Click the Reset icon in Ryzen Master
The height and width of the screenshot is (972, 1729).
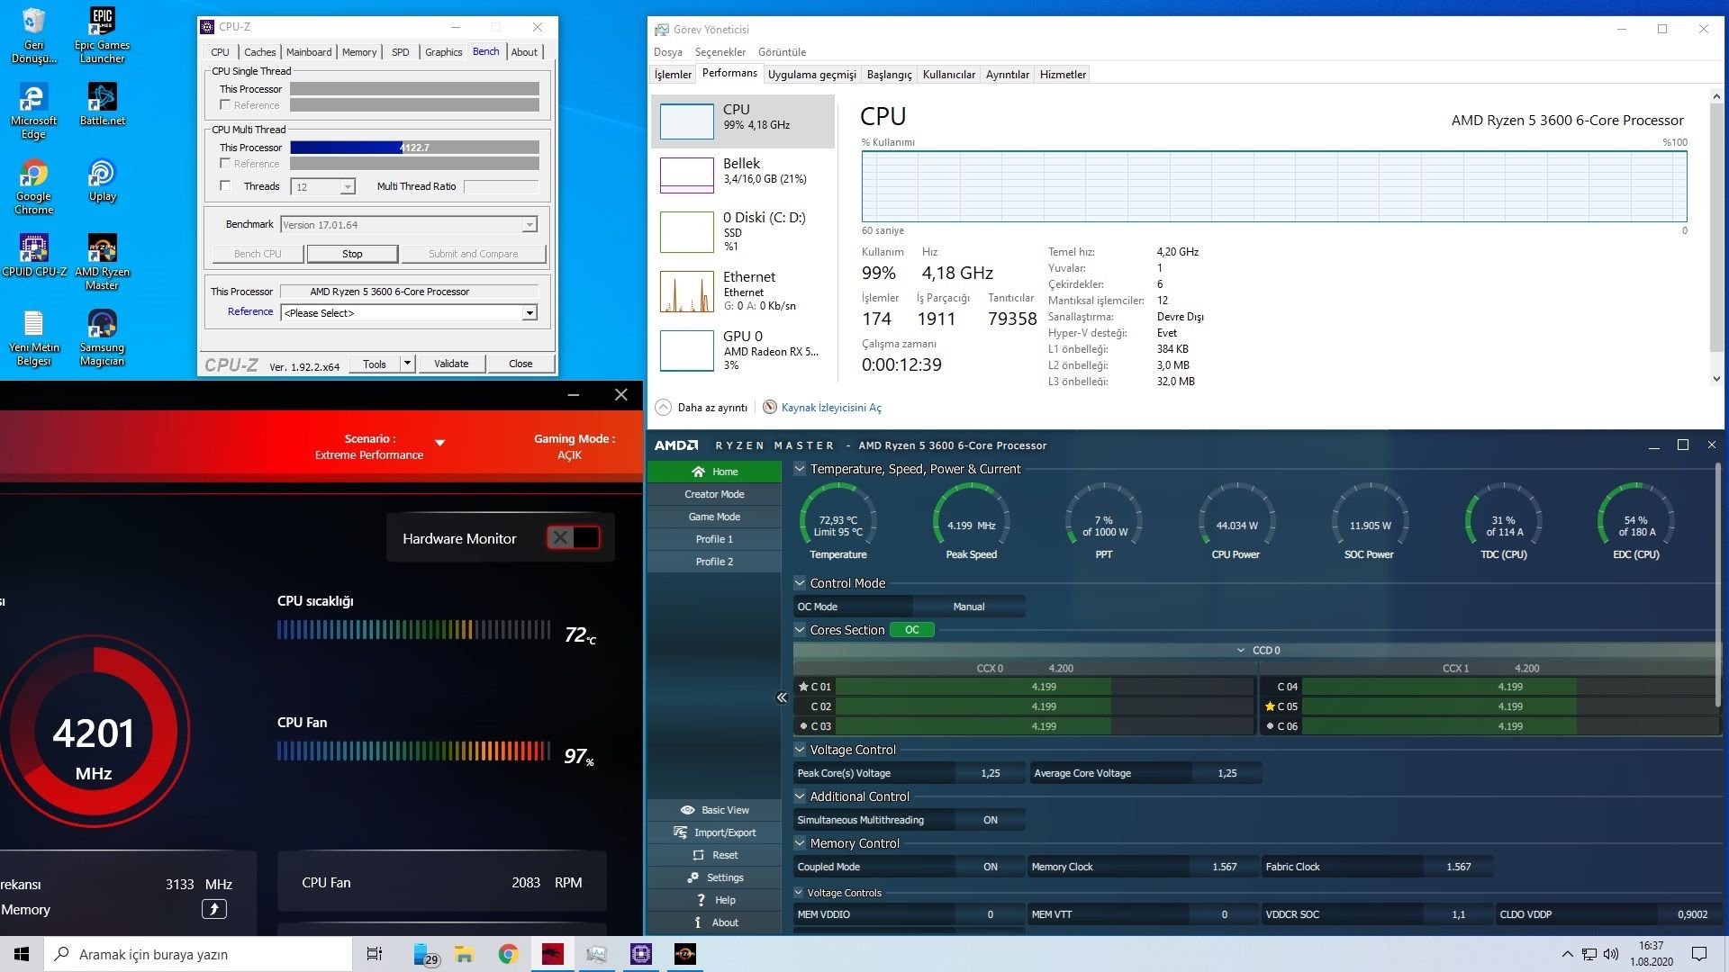(698, 855)
